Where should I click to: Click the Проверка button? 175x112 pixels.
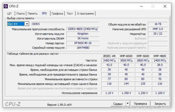click(x=141, y=104)
